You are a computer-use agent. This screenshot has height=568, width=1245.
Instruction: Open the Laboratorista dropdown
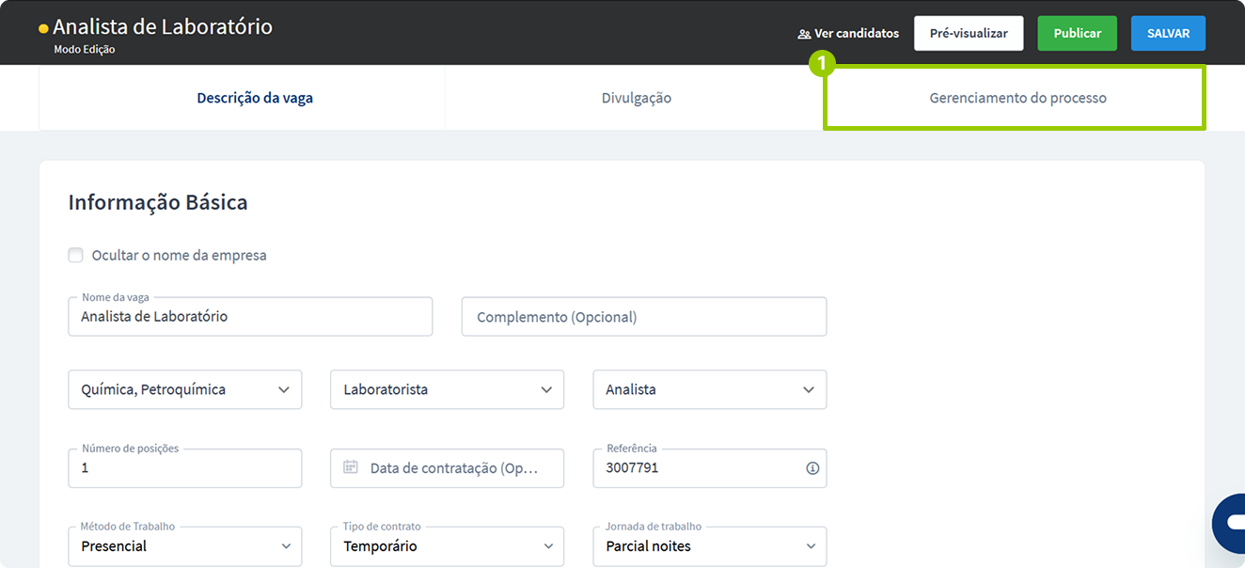point(447,389)
